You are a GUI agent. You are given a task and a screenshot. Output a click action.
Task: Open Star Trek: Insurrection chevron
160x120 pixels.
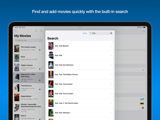(x=111, y=84)
